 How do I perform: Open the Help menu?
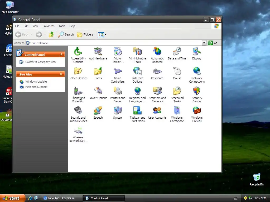(x=72, y=26)
